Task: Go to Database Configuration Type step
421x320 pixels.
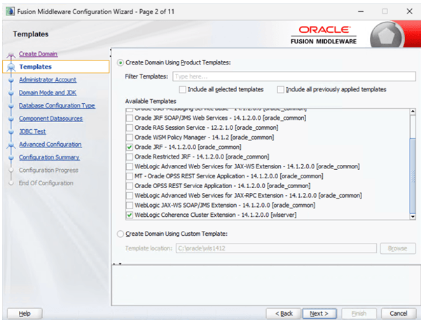Action: 57,105
